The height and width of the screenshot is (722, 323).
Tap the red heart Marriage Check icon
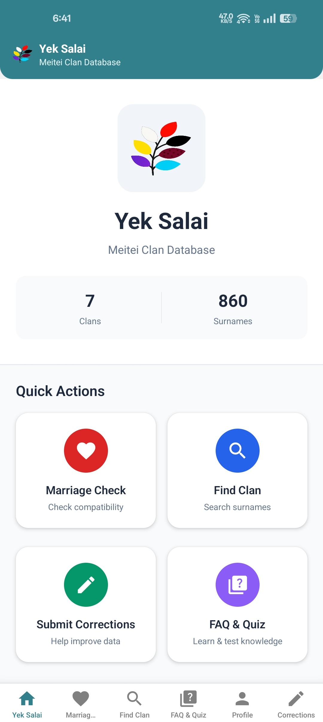[86, 451]
